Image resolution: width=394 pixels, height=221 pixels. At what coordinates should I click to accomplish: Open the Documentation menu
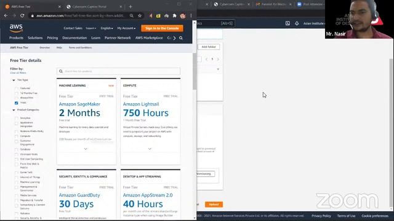74,38
